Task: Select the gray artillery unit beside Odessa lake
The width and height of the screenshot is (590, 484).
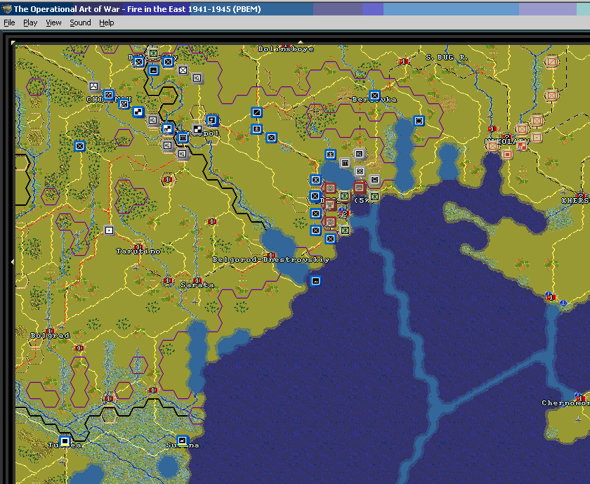Action: tap(345, 163)
